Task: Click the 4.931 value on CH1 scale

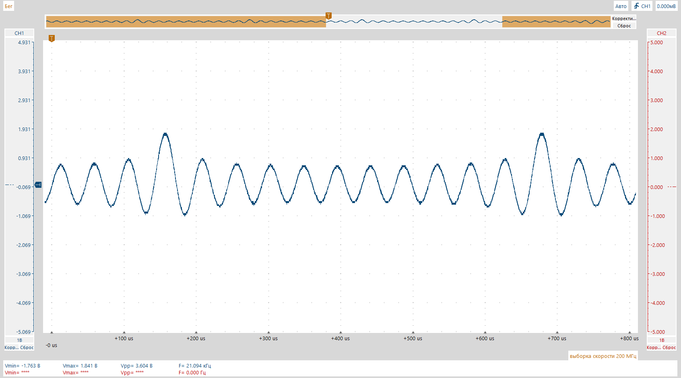Action: point(24,42)
